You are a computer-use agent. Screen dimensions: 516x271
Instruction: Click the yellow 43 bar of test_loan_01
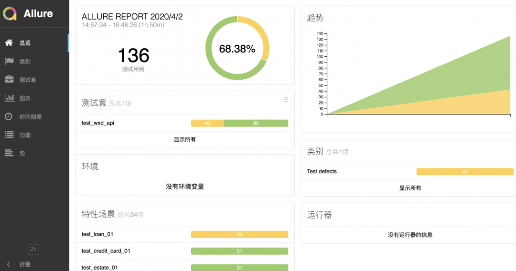pos(239,234)
